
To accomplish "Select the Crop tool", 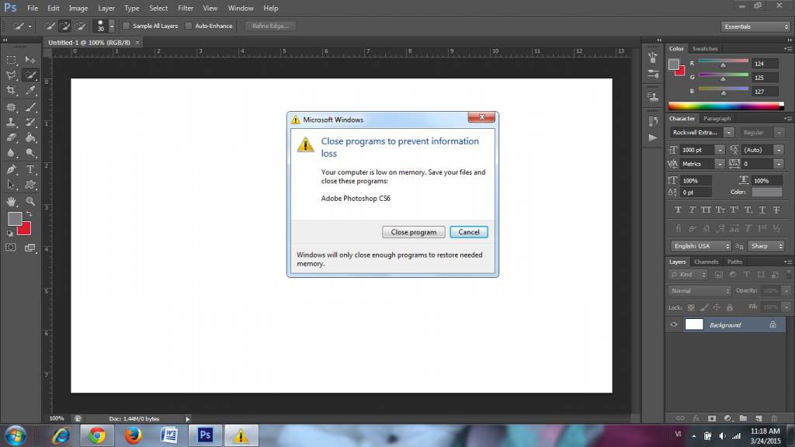I will pos(11,91).
